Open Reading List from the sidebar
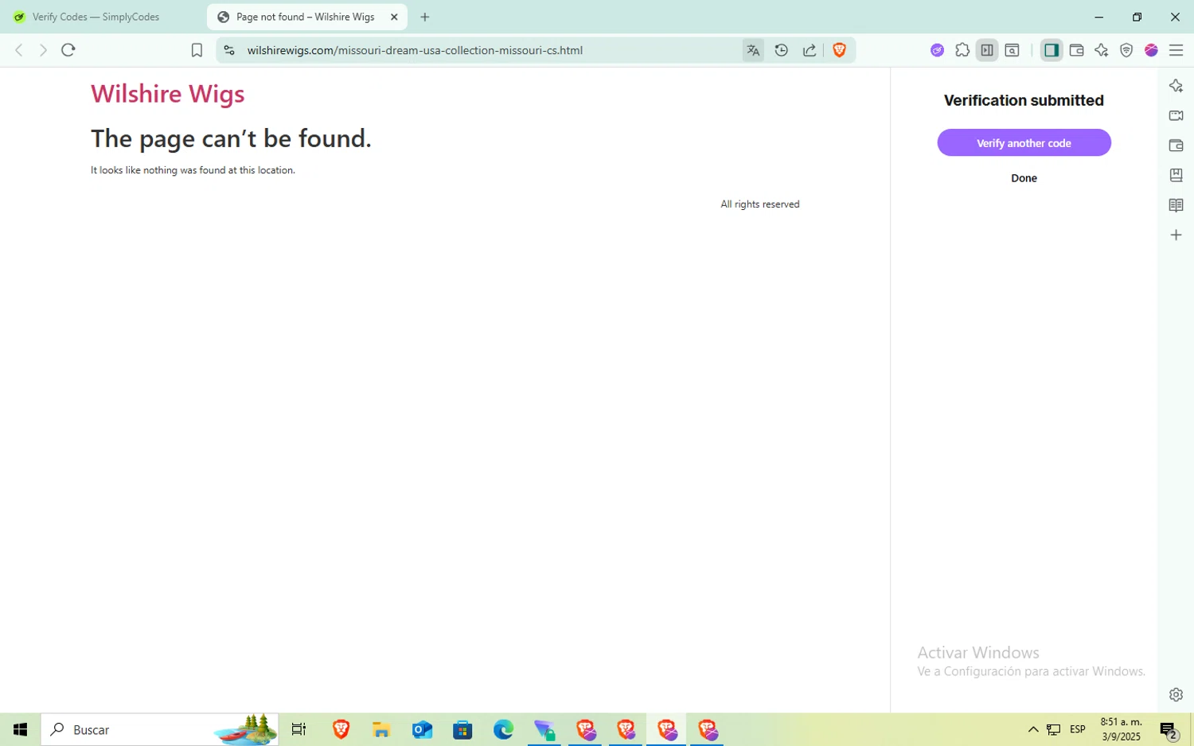This screenshot has width=1194, height=746. [1176, 205]
